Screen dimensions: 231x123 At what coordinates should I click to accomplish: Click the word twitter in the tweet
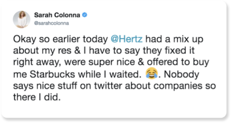(x=108, y=86)
